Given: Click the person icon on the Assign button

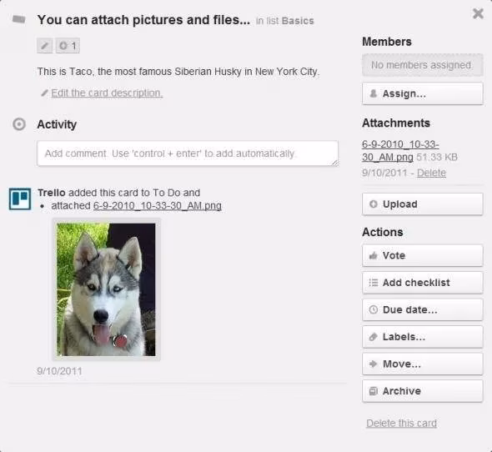Looking at the screenshot, I should (x=373, y=93).
